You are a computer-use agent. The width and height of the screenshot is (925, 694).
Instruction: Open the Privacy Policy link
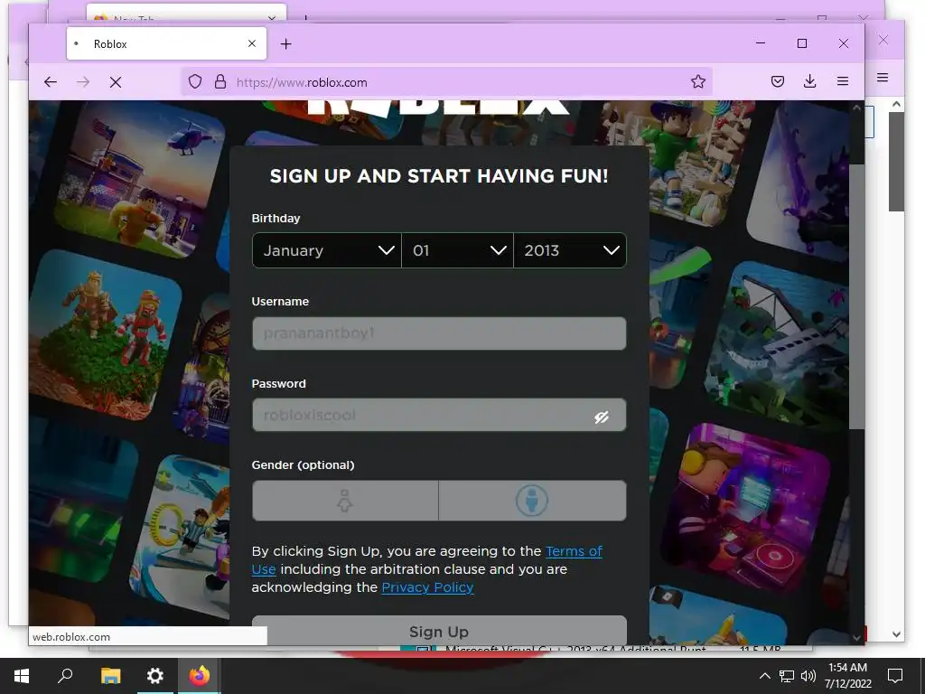click(427, 587)
